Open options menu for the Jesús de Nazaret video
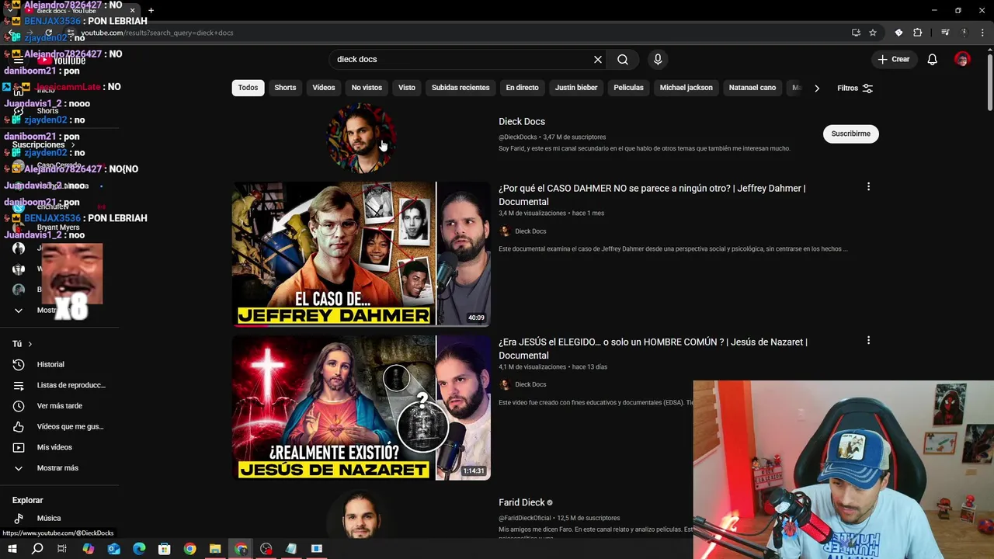The height and width of the screenshot is (559, 994). coord(868,340)
